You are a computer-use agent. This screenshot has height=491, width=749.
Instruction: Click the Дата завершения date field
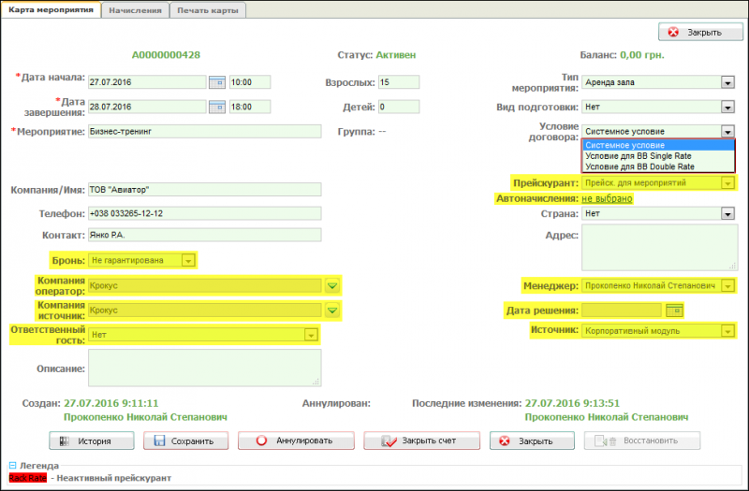point(147,107)
